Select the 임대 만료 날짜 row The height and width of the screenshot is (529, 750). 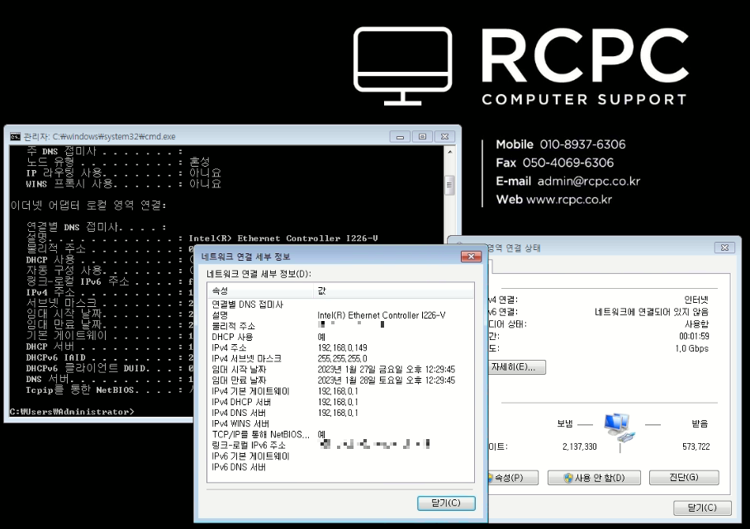[340, 380]
